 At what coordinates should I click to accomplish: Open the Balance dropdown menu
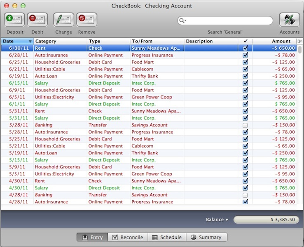(217, 220)
